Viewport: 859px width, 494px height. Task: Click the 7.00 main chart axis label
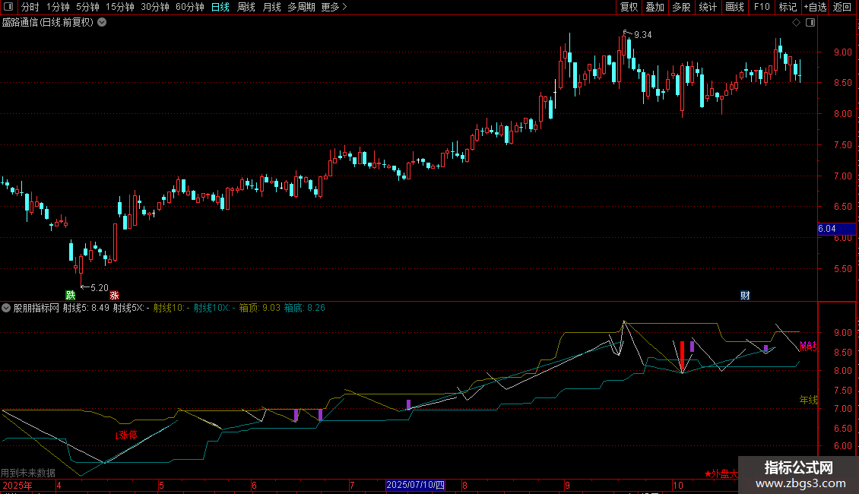(x=842, y=176)
